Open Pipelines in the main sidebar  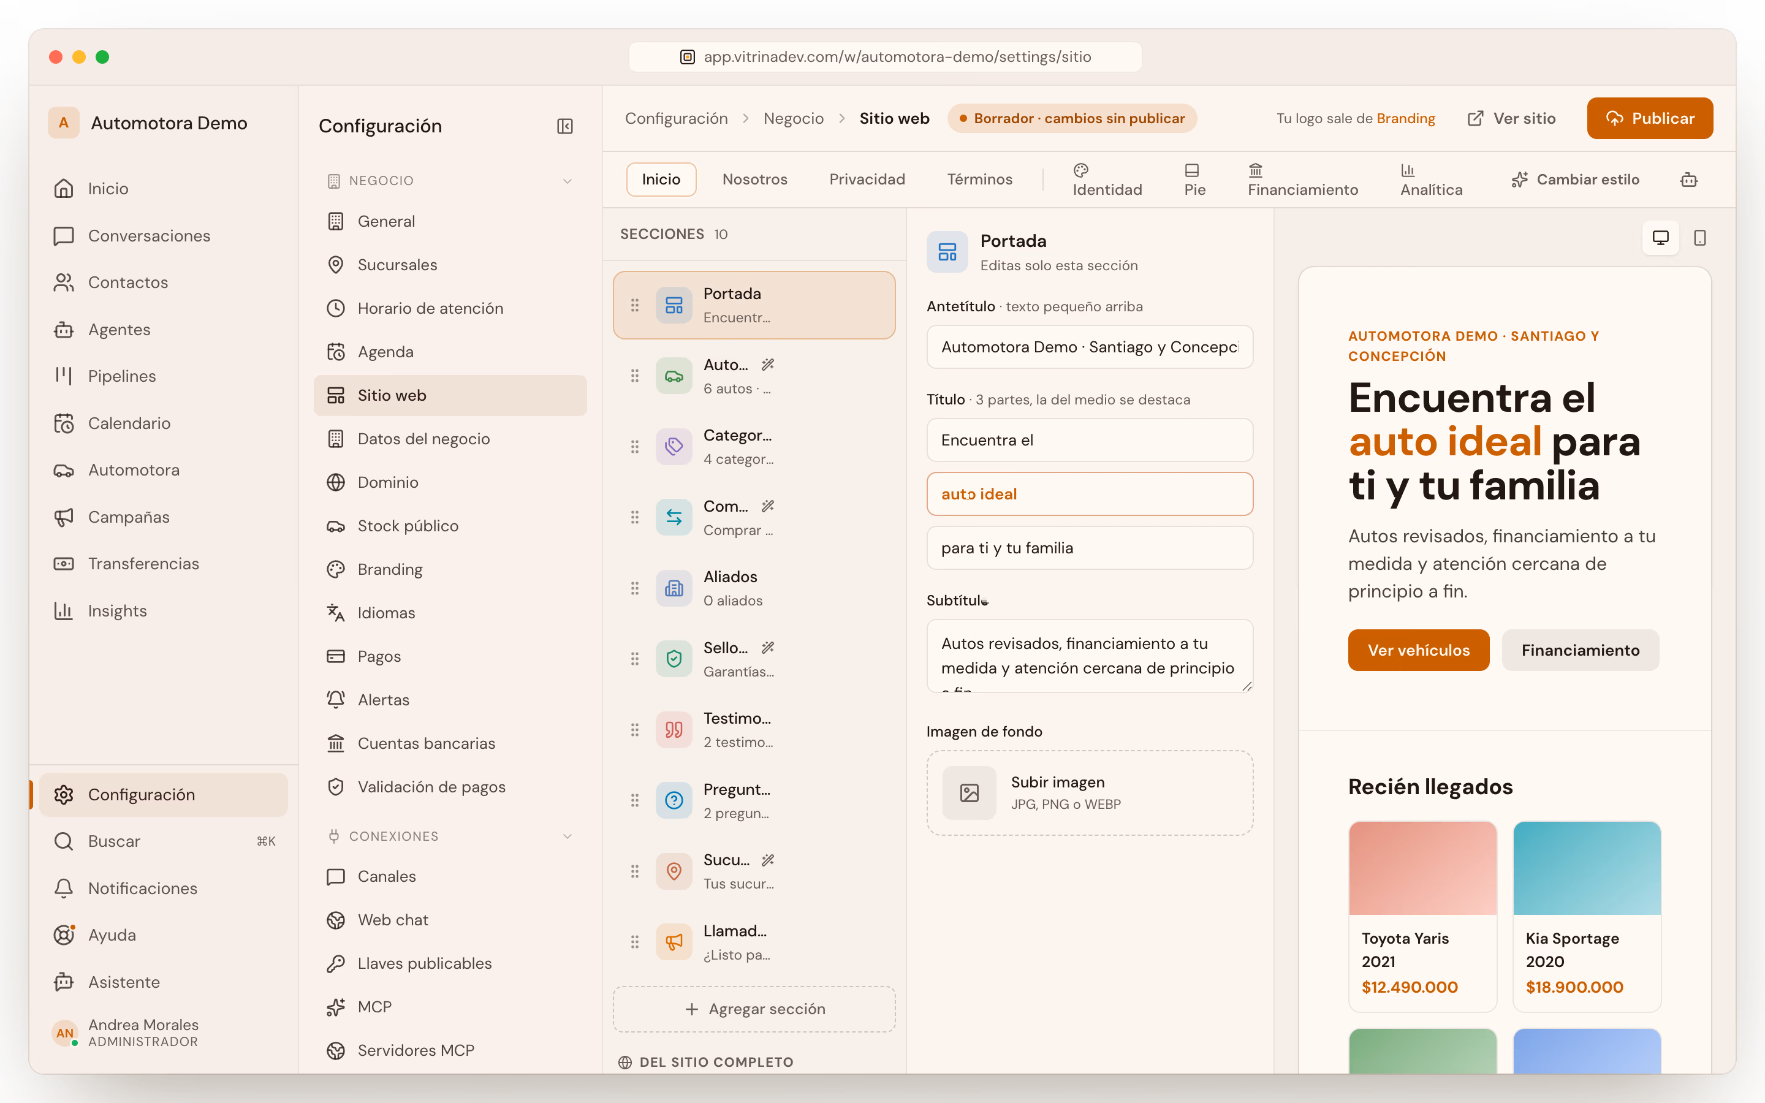pos(164,376)
